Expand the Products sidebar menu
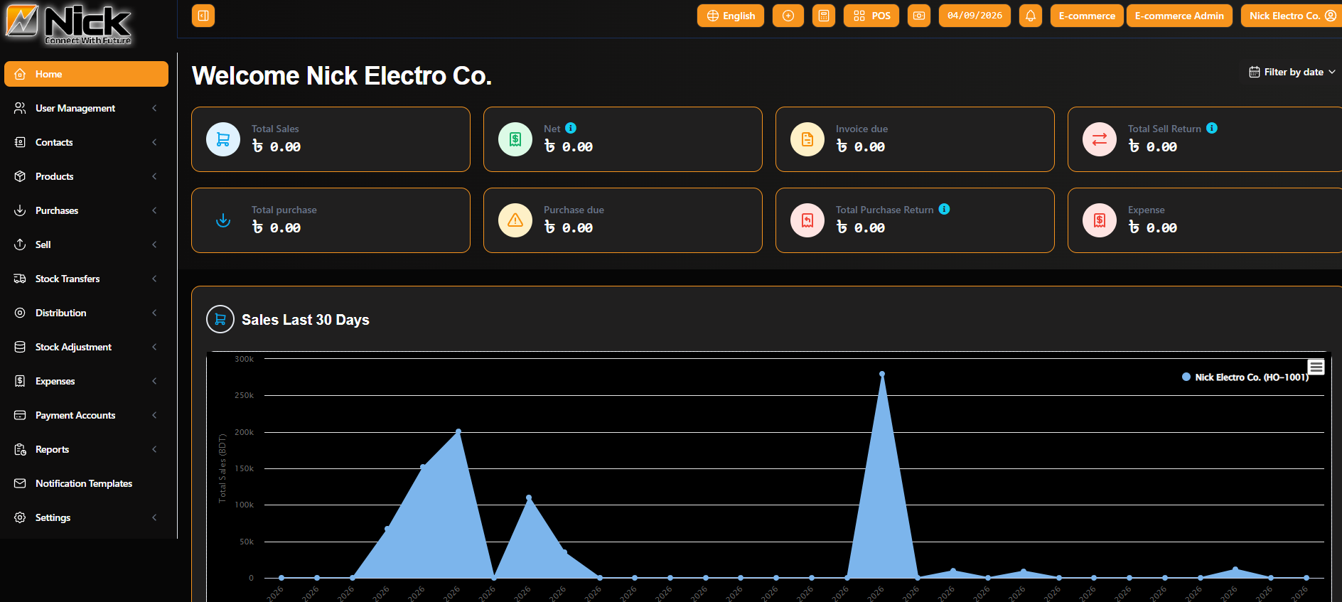Image resolution: width=1342 pixels, height=602 pixels. 85,176
